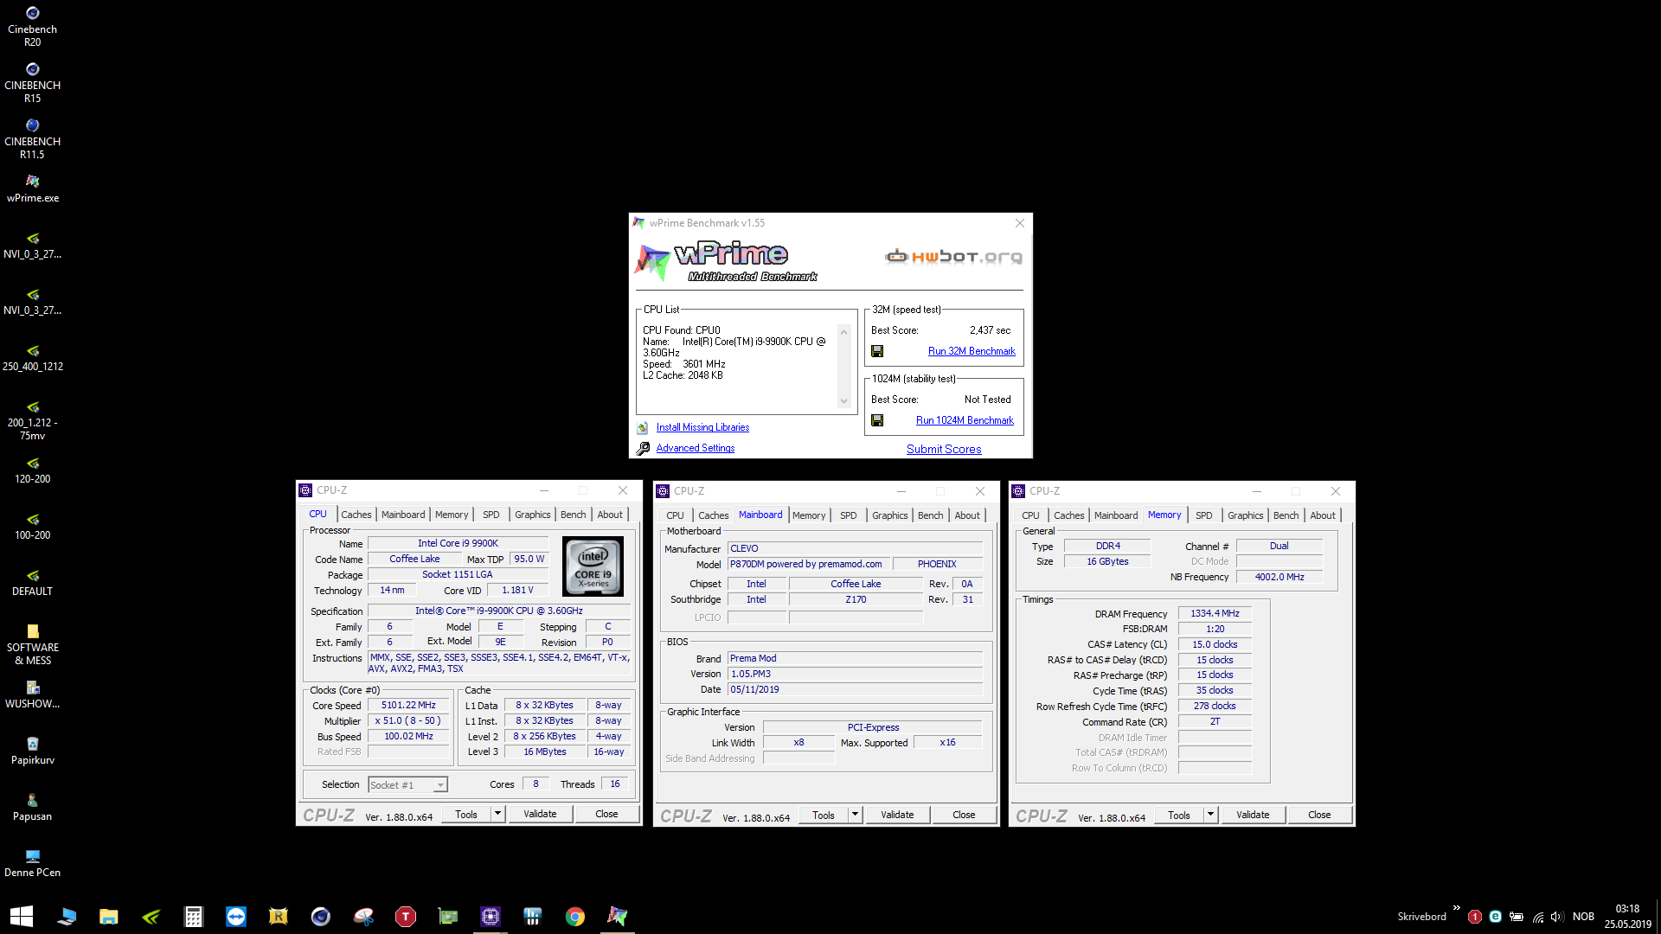The height and width of the screenshot is (934, 1661).
Task: Select the Papusan user folder icon
Action: click(x=32, y=807)
